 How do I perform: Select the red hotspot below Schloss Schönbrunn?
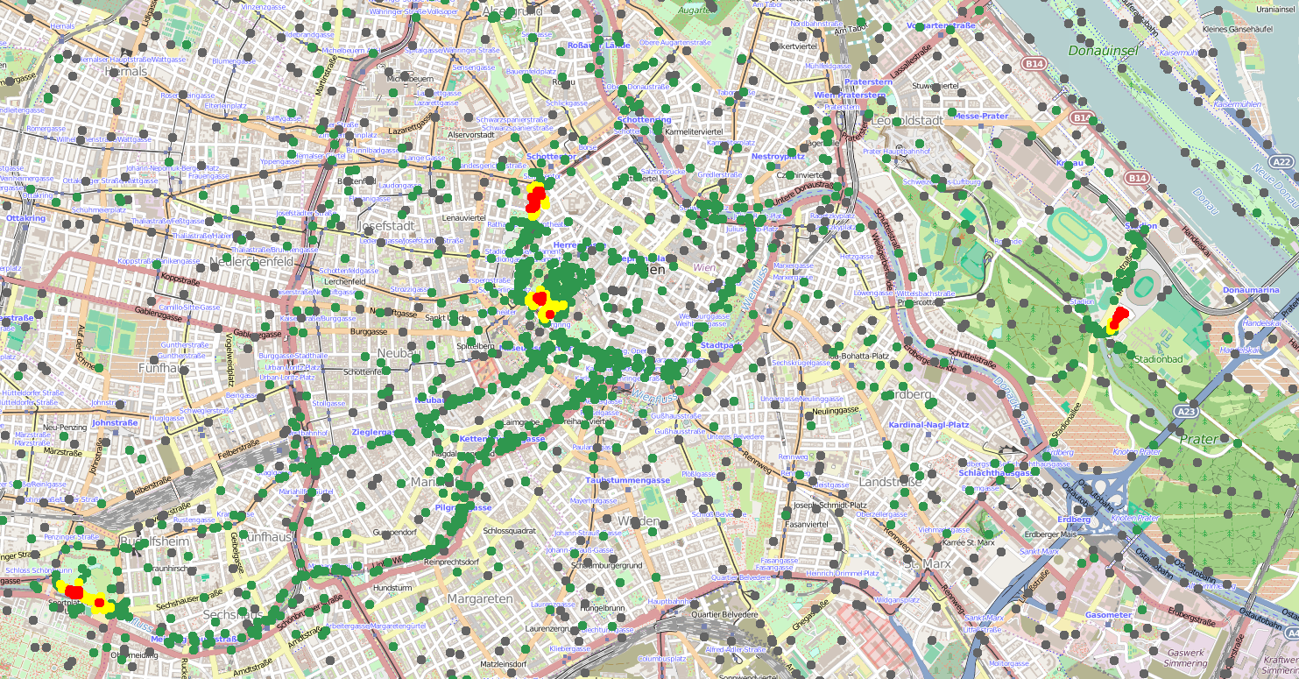click(74, 592)
